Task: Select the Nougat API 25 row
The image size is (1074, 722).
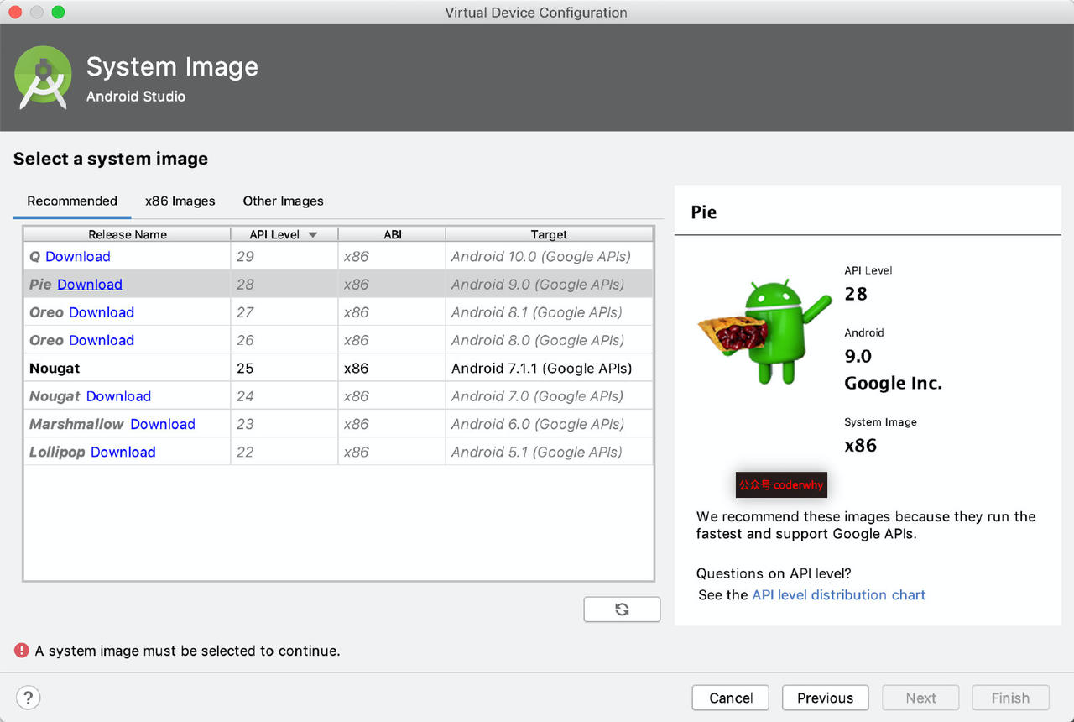Action: 338,368
